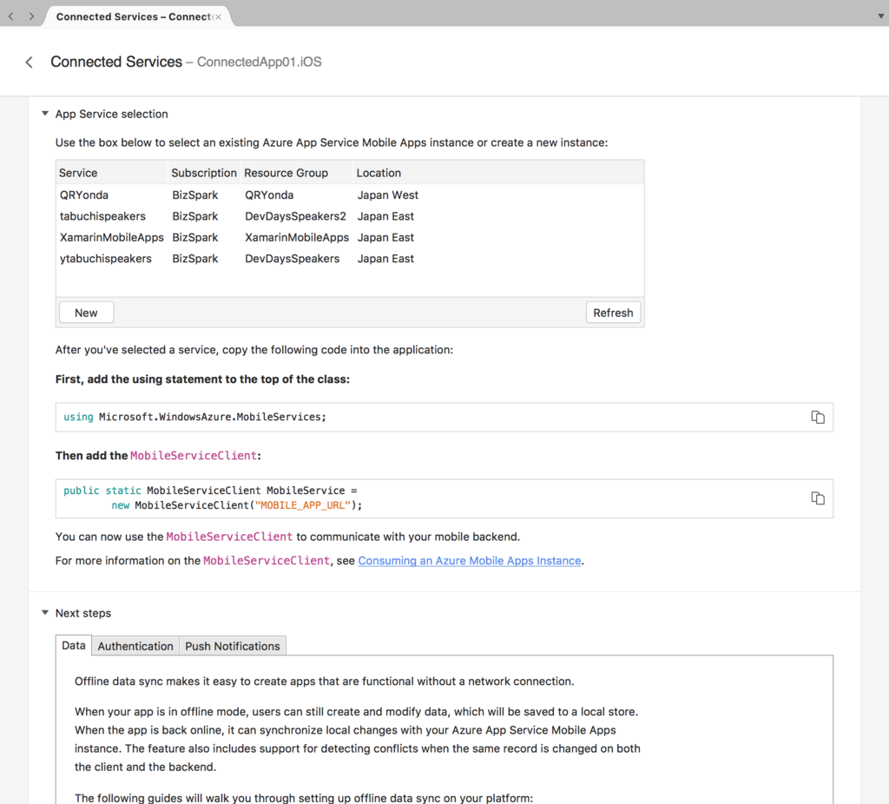Switch to the Data tab
889x804 pixels.
coord(74,645)
